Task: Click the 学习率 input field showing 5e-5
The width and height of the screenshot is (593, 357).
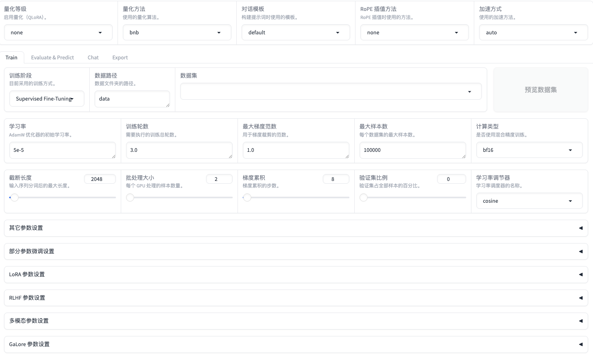Action: [x=62, y=150]
